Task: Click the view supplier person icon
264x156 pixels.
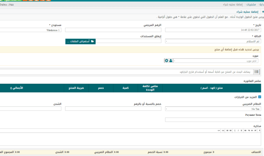Action: [x=171, y=61]
